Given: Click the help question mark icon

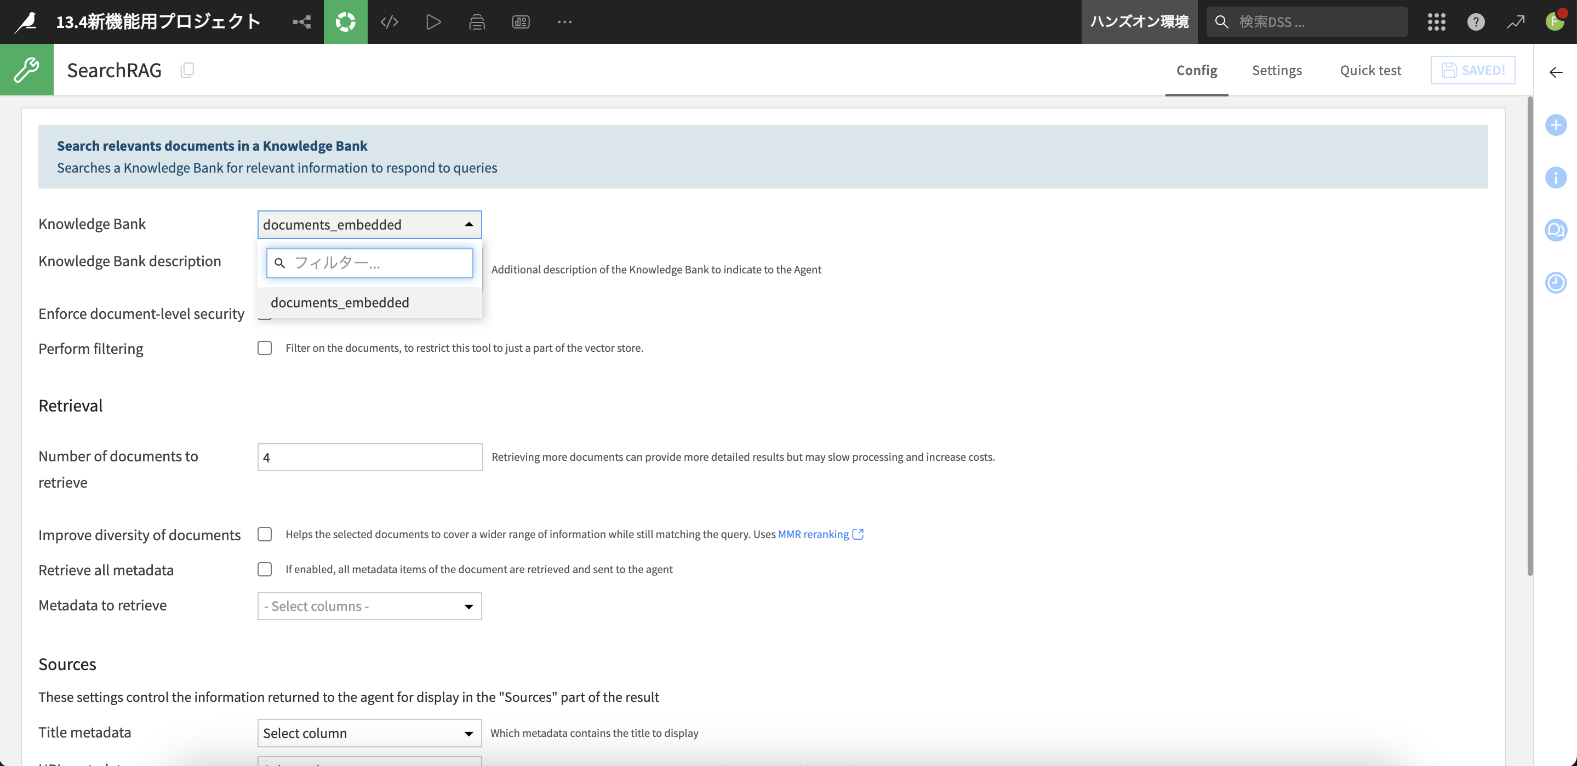Looking at the screenshot, I should pos(1476,22).
